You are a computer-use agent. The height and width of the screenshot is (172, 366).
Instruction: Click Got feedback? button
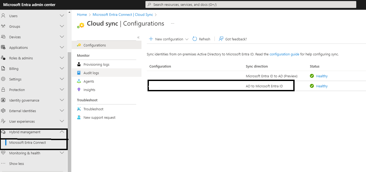pos(233,39)
